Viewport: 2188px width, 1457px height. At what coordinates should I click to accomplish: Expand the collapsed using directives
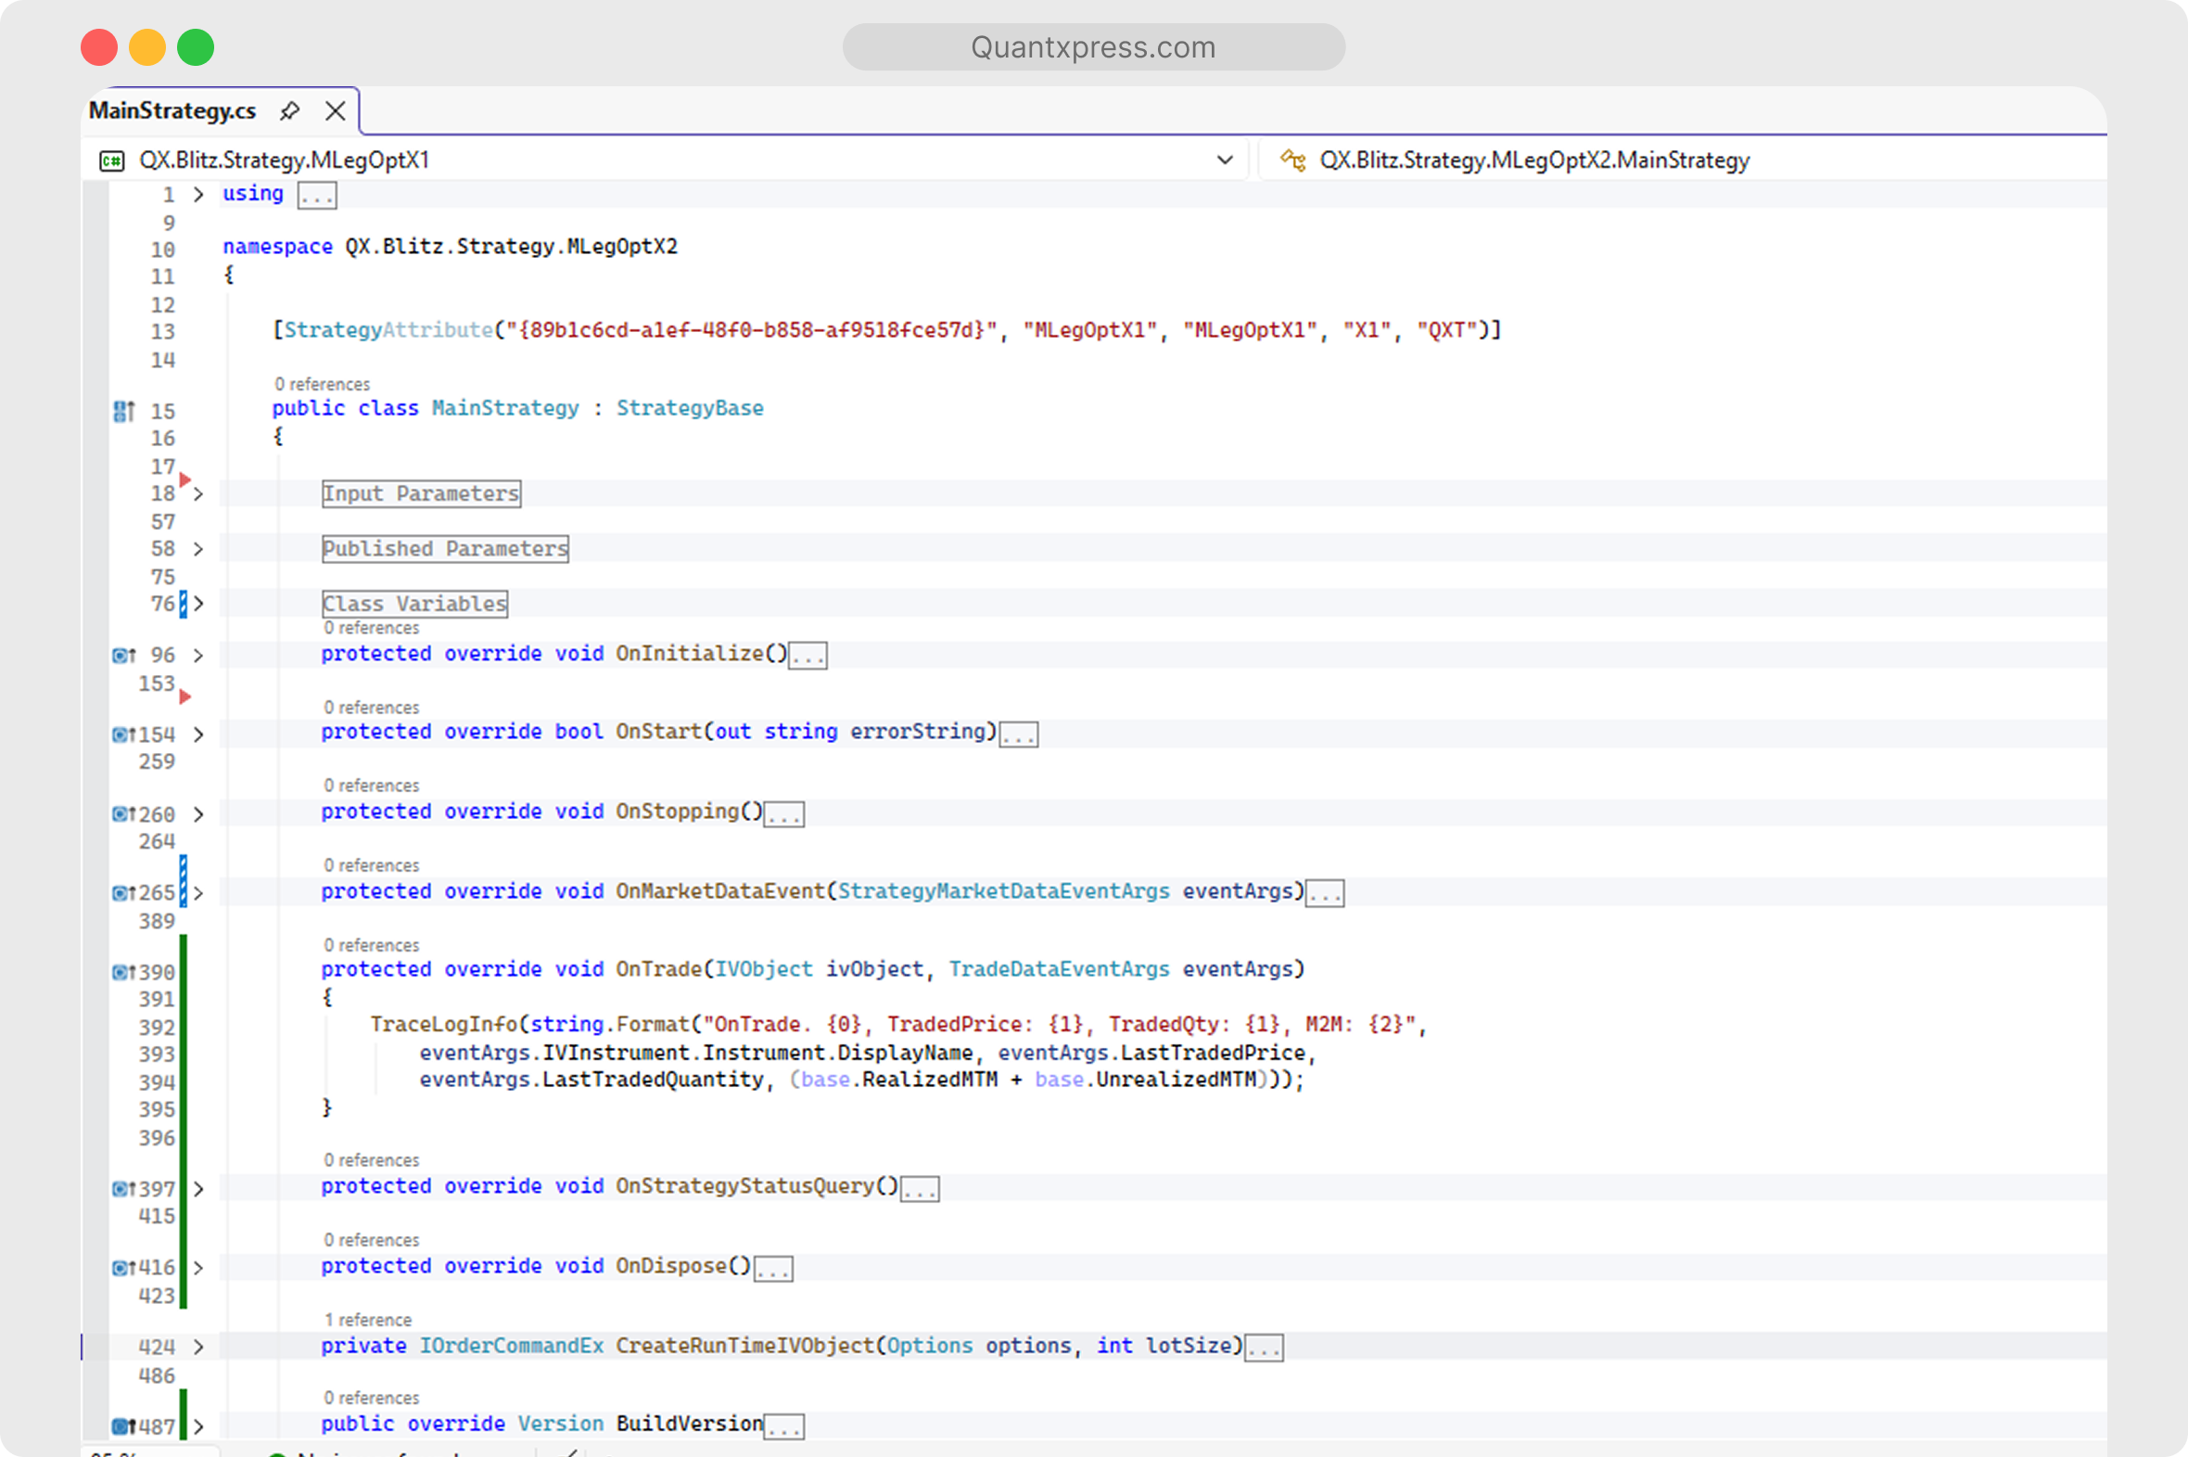click(197, 194)
